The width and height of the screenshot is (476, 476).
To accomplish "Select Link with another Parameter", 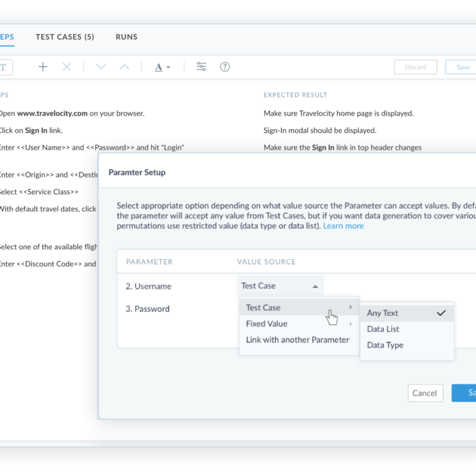I will click(297, 340).
